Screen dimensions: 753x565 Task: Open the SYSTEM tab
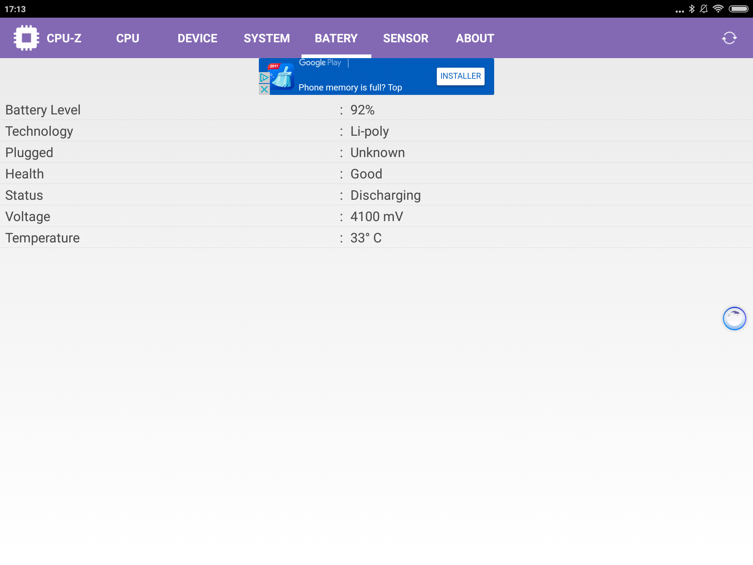tap(267, 38)
